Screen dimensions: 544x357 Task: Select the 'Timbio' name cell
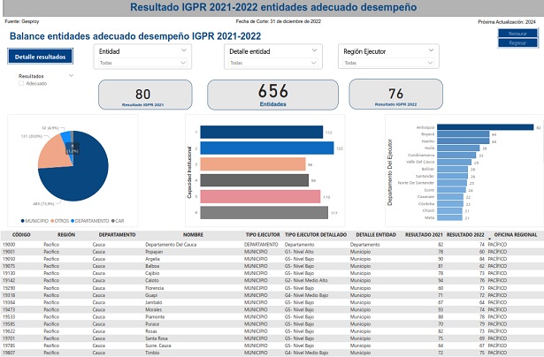pos(152,353)
